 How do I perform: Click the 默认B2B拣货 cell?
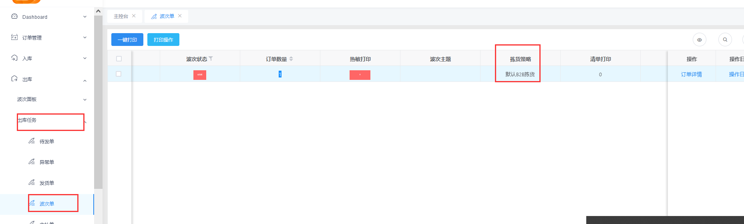pyautogui.click(x=520, y=74)
